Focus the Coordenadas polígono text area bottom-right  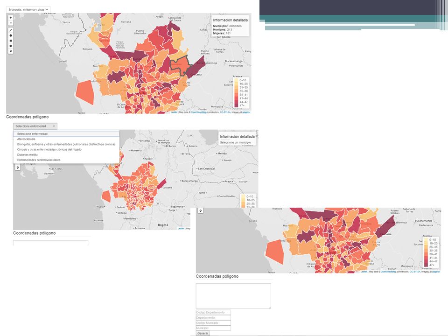pos(233,296)
